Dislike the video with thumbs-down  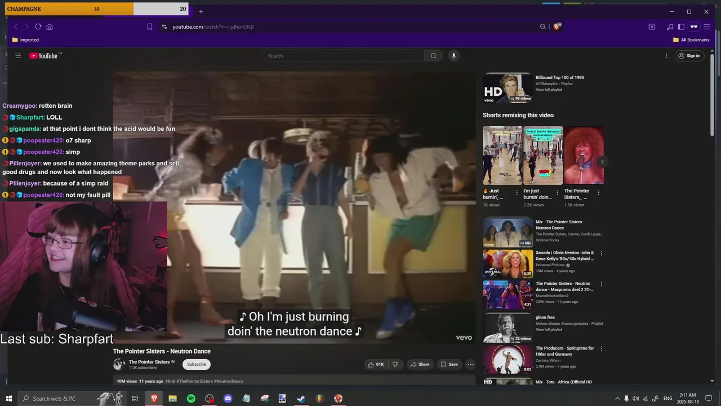pos(395,364)
